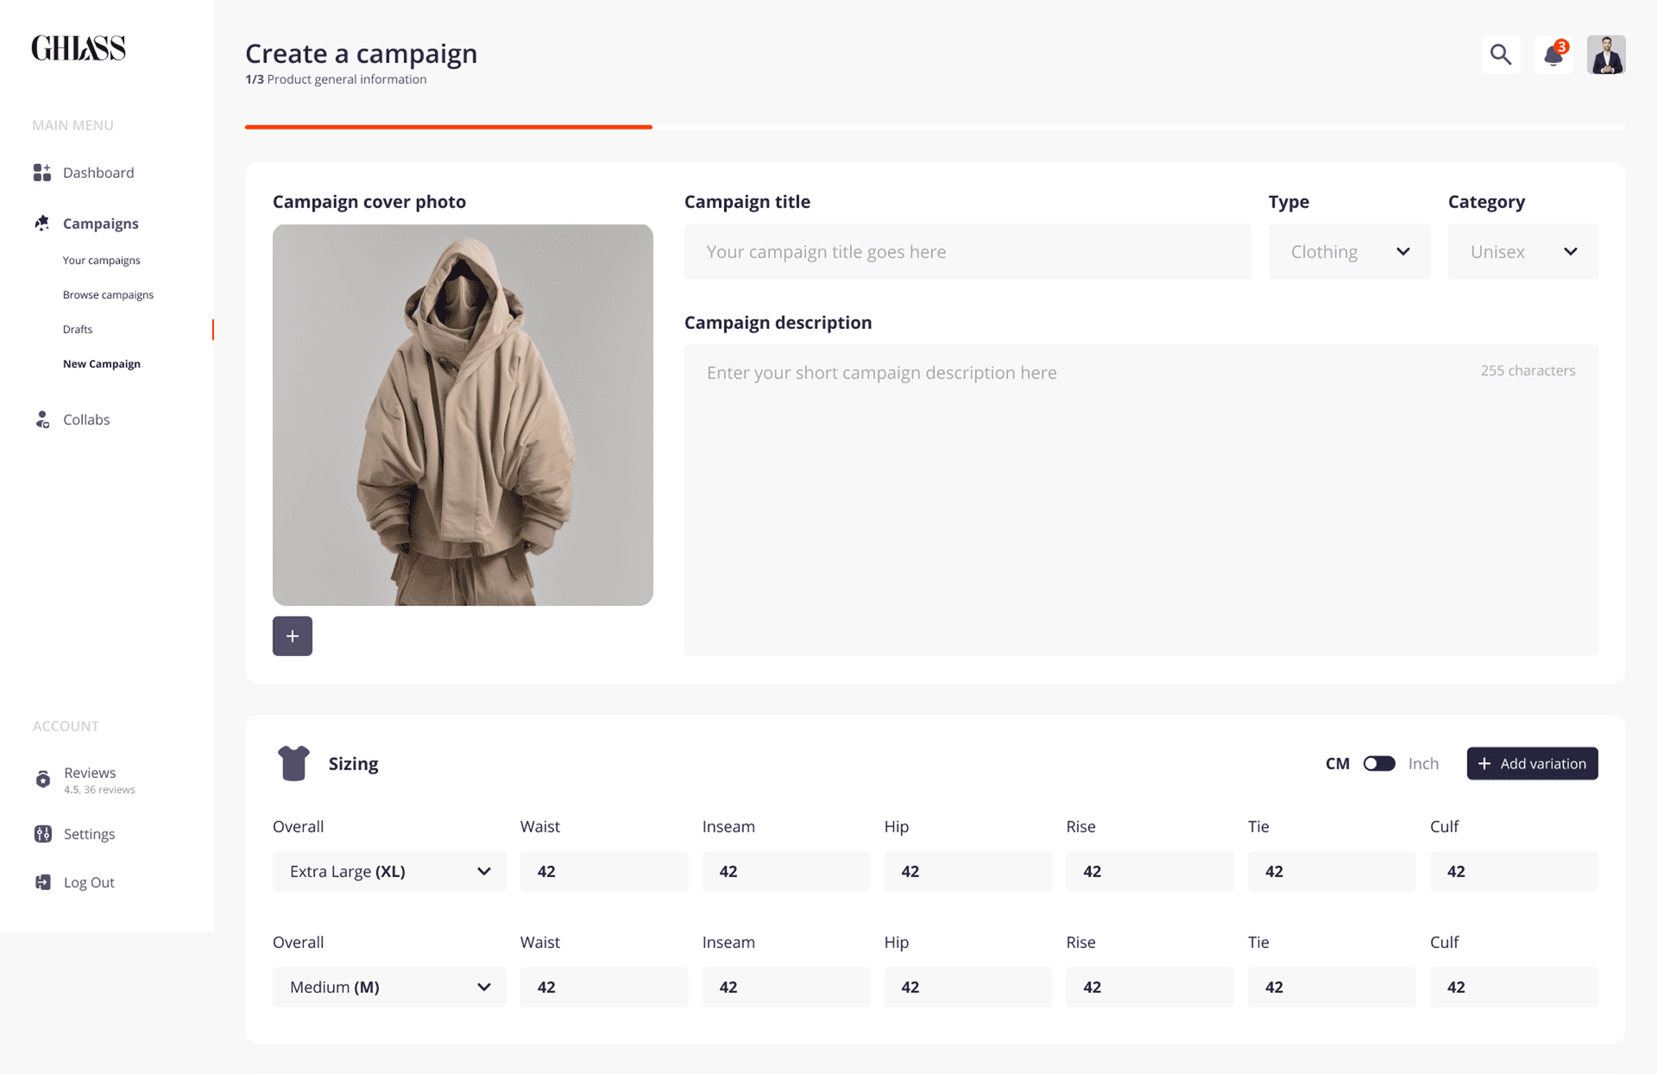Viewport: 1657px width, 1074px height.
Task: Click the Settings gear icon
Action: point(41,834)
